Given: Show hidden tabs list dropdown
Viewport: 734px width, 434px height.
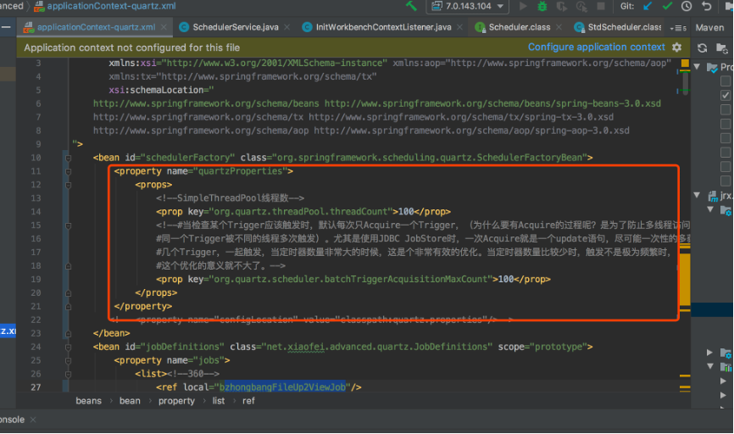Looking at the screenshot, I should [x=678, y=28].
